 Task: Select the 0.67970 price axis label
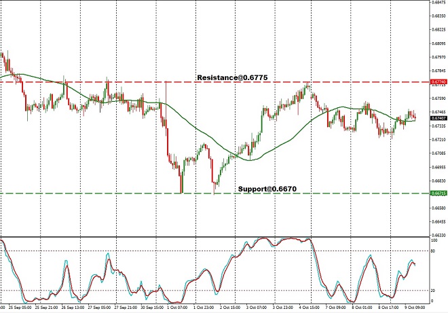pyautogui.click(x=439, y=57)
